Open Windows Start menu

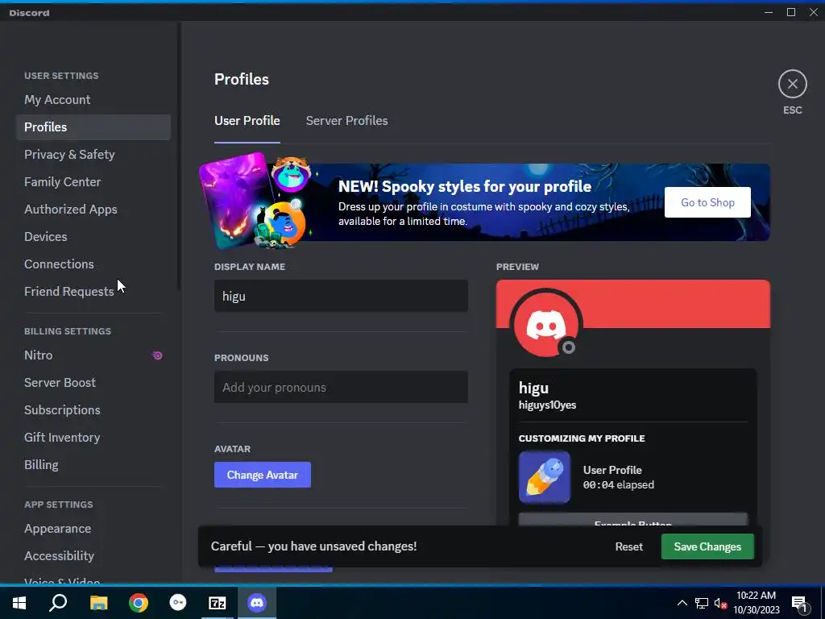pos(19,603)
